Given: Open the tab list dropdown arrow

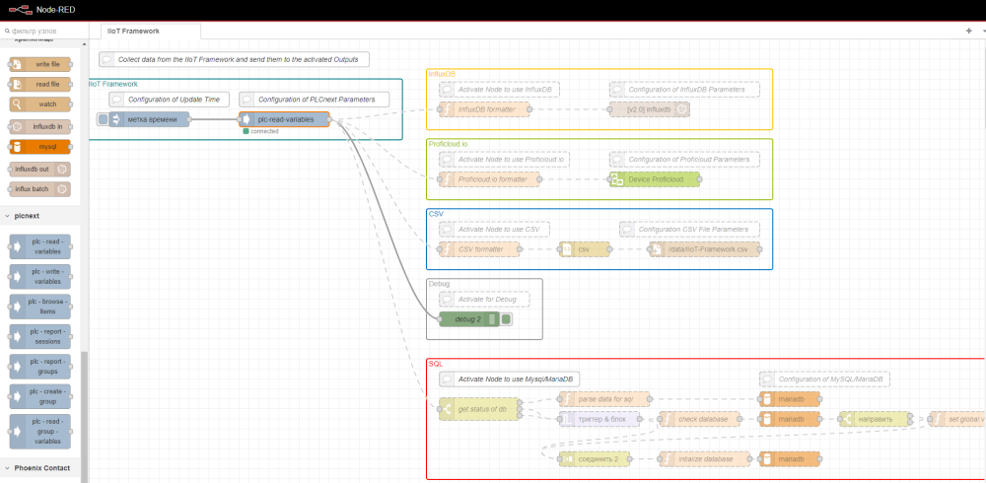Looking at the screenshot, I should pyautogui.click(x=981, y=31).
